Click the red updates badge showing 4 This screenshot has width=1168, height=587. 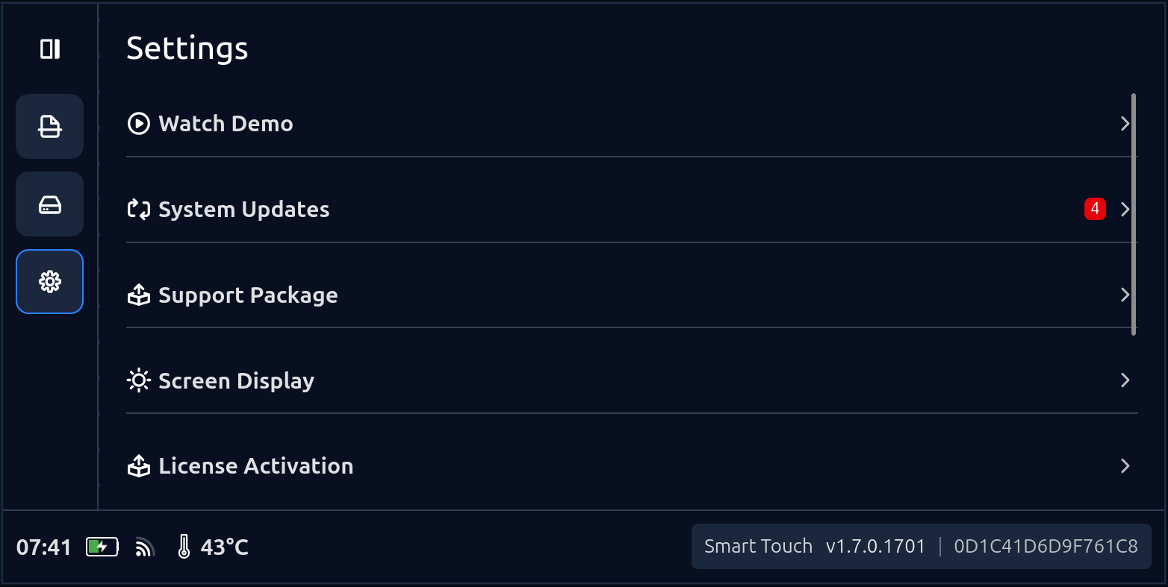click(1095, 209)
